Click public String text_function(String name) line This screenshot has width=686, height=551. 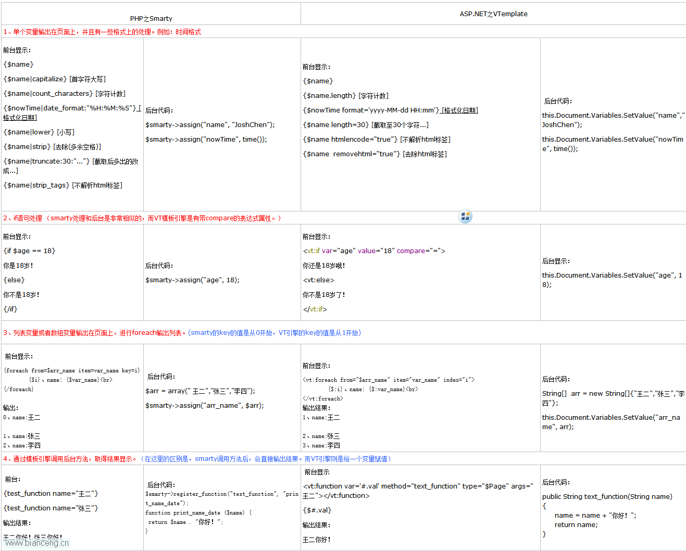pos(607,497)
